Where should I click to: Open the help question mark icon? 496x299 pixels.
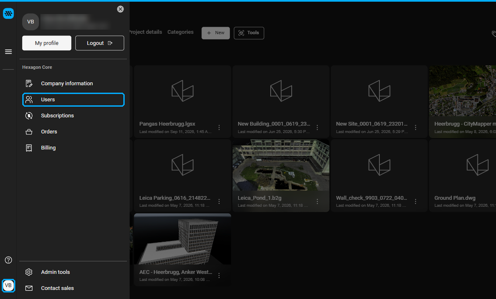[x=9, y=260]
